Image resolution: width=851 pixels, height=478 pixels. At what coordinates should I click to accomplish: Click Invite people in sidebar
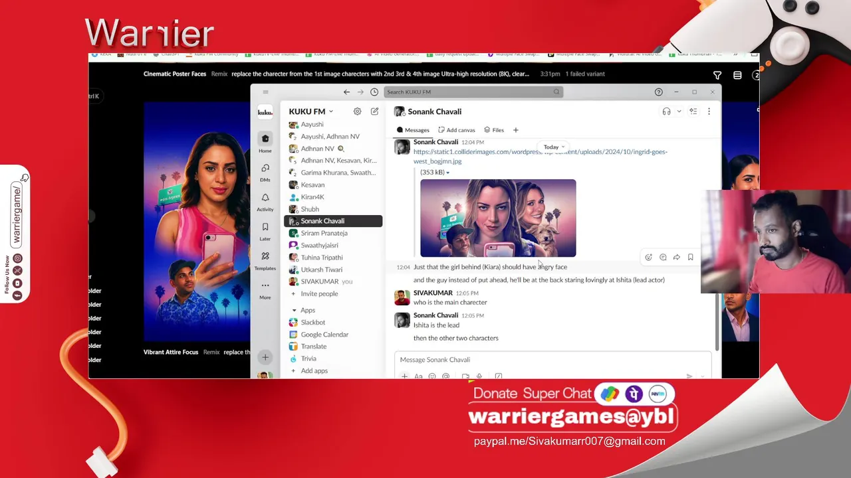point(319,293)
